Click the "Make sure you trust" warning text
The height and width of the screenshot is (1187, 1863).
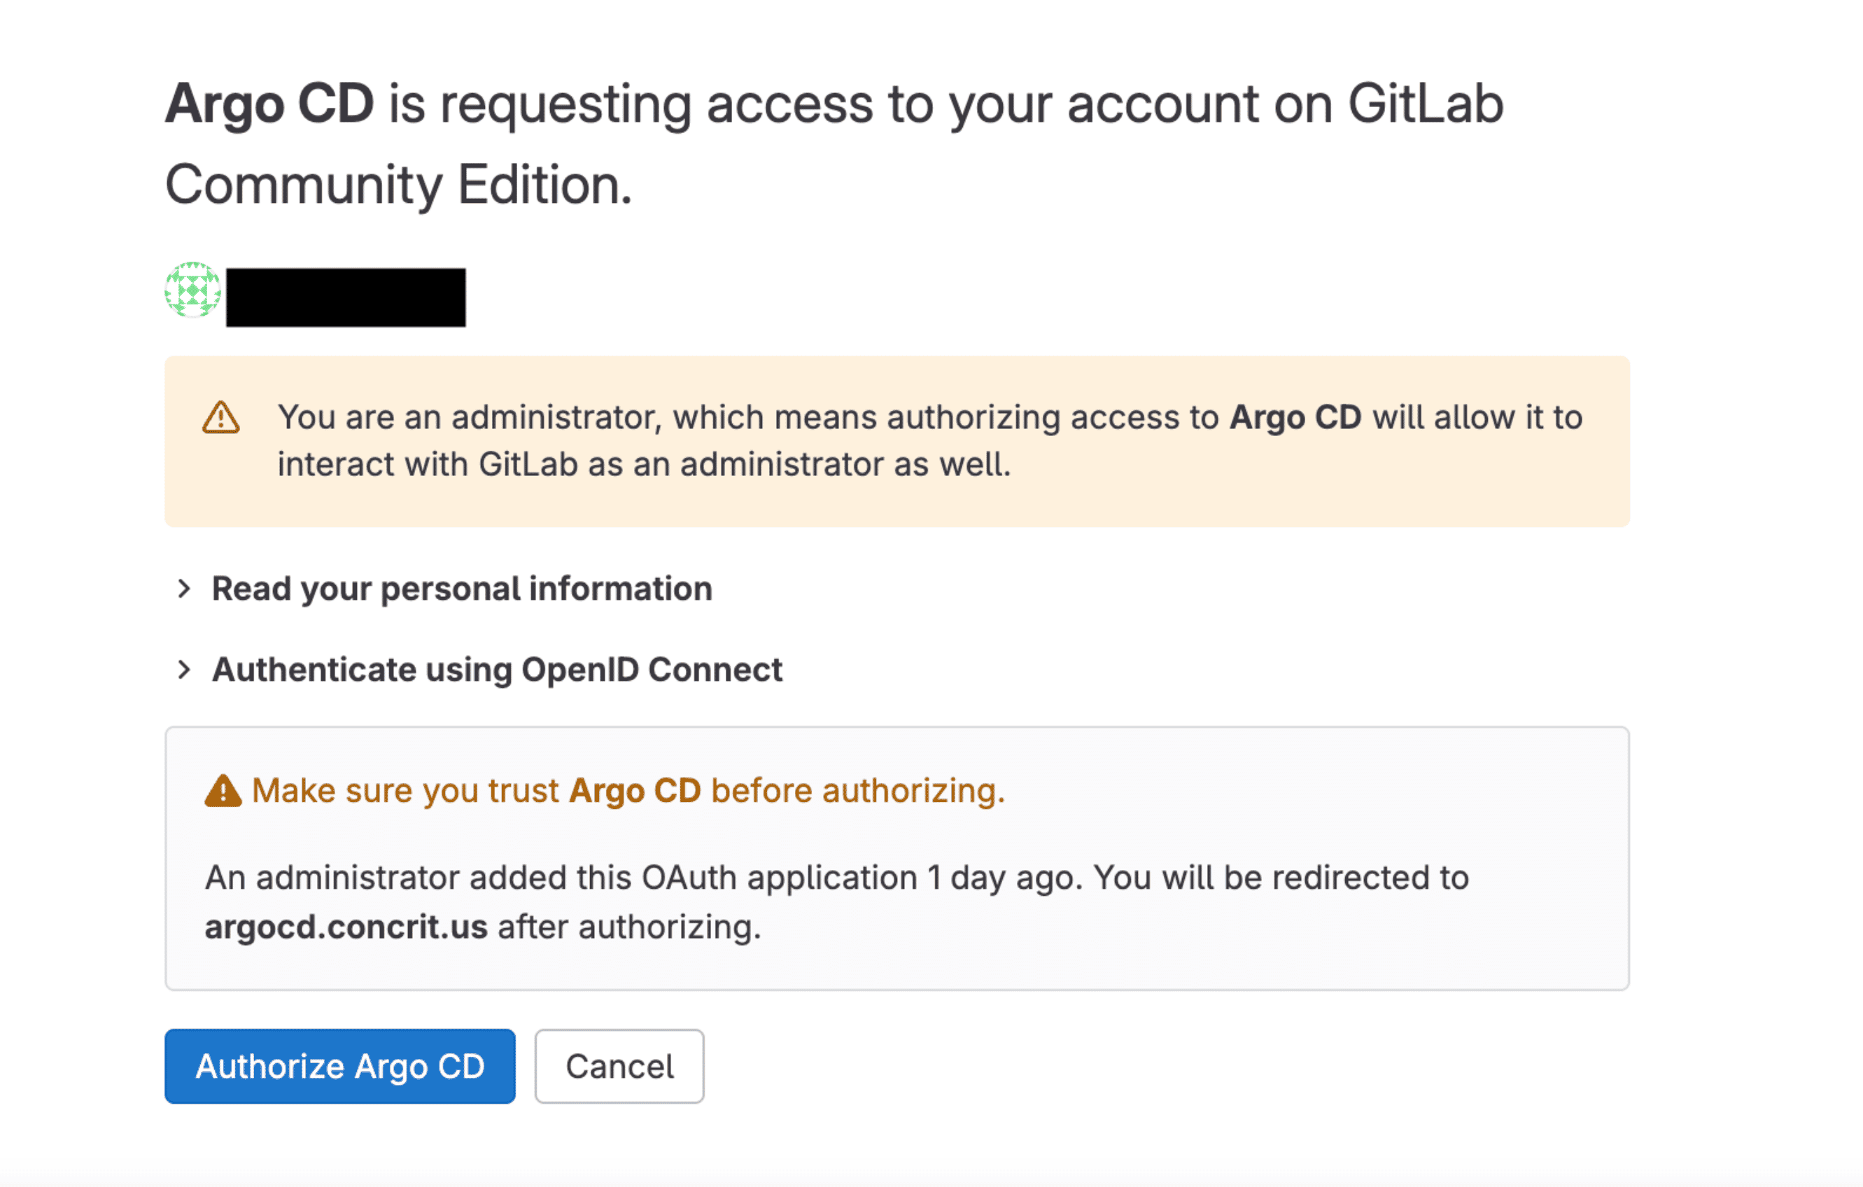[405, 791]
